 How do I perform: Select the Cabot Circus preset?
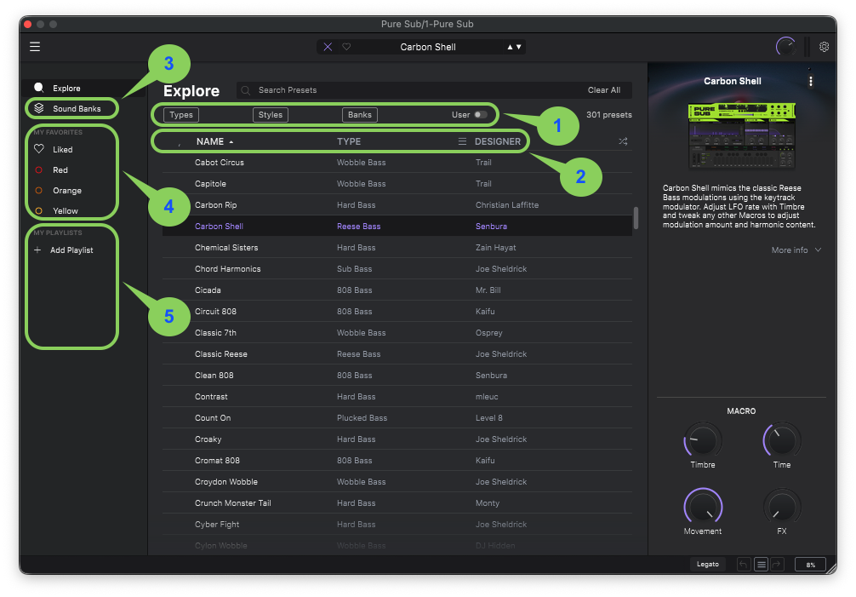click(x=397, y=162)
